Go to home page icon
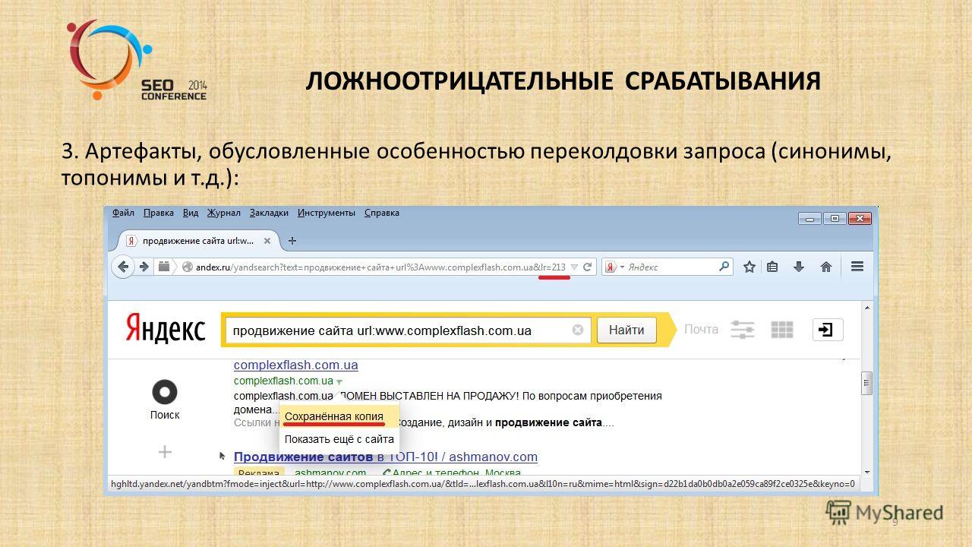 click(x=826, y=267)
